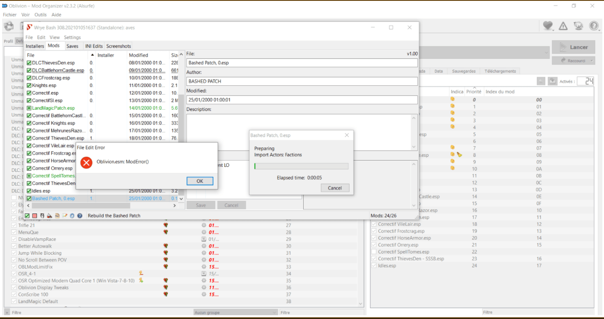Screen dimensions: 604x319
Task: Open the Wrye Bash Settings menu
Action: (72, 37)
